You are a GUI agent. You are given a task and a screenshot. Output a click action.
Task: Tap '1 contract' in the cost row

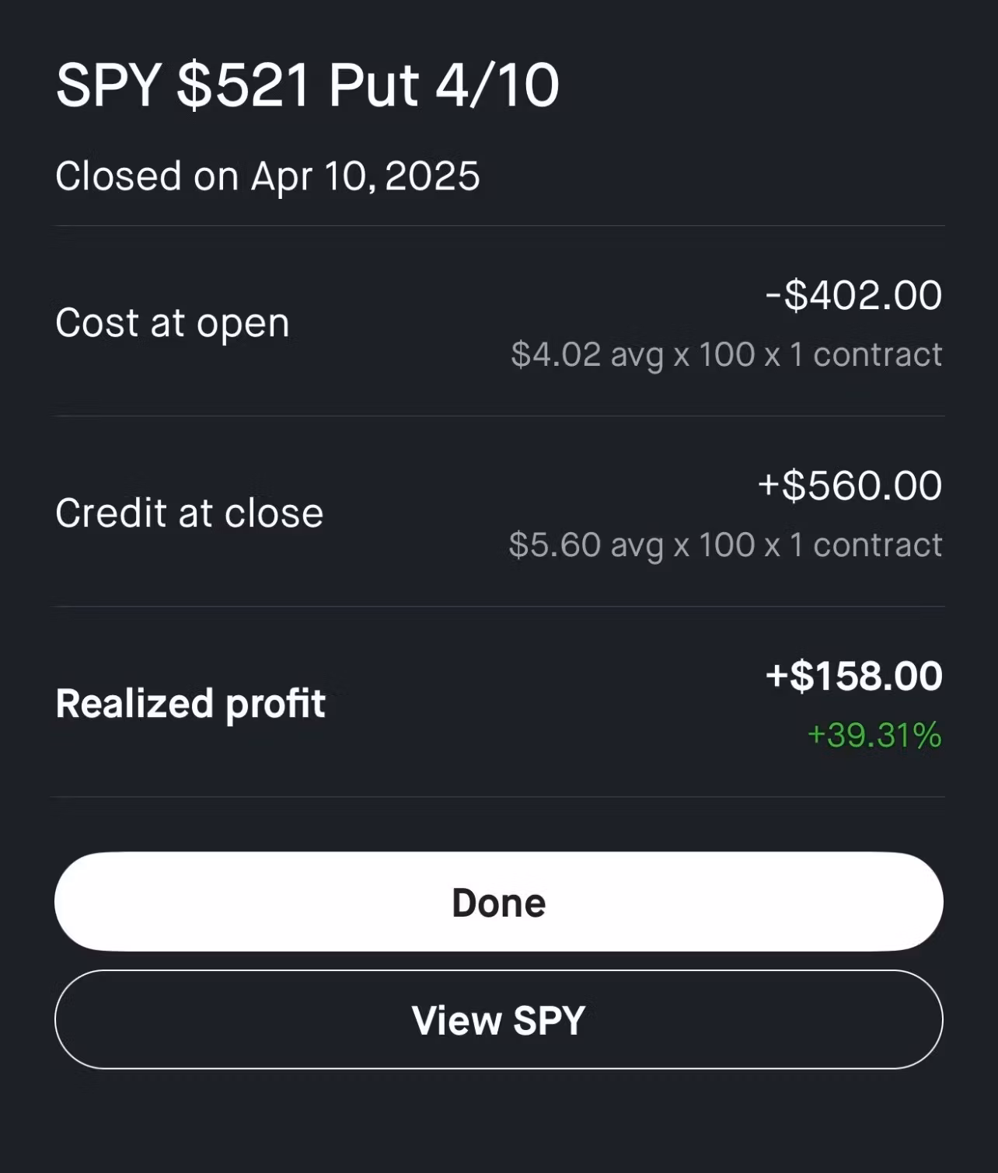click(866, 355)
